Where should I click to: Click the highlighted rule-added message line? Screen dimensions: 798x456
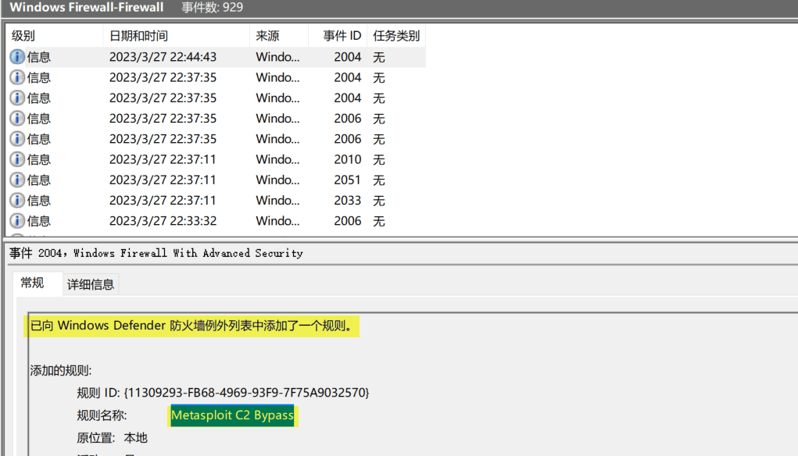pyautogui.click(x=191, y=326)
